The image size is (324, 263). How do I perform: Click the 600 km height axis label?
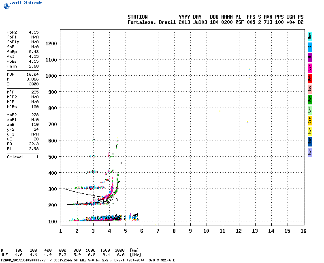click(53, 141)
